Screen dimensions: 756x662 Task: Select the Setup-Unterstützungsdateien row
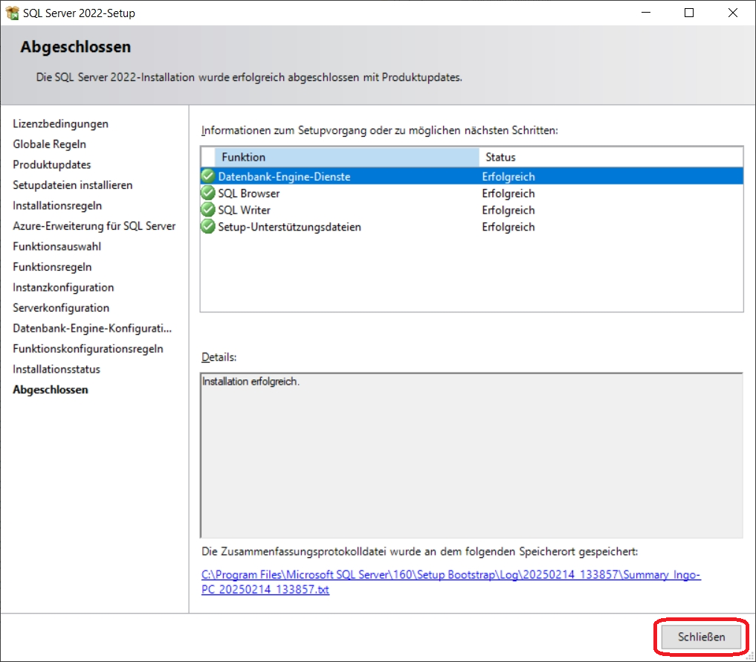tap(472, 227)
